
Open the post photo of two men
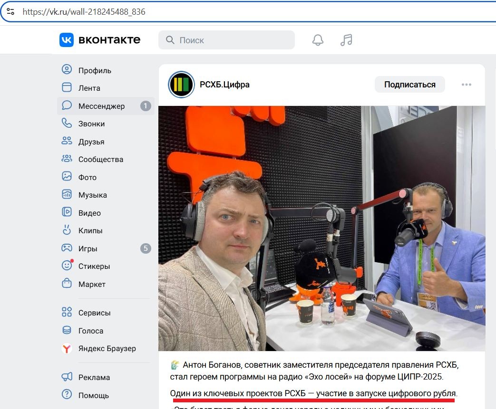click(321, 228)
